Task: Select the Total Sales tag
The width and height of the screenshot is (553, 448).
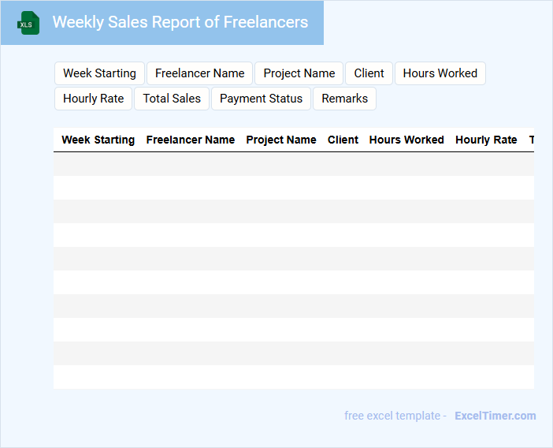Action: point(172,99)
